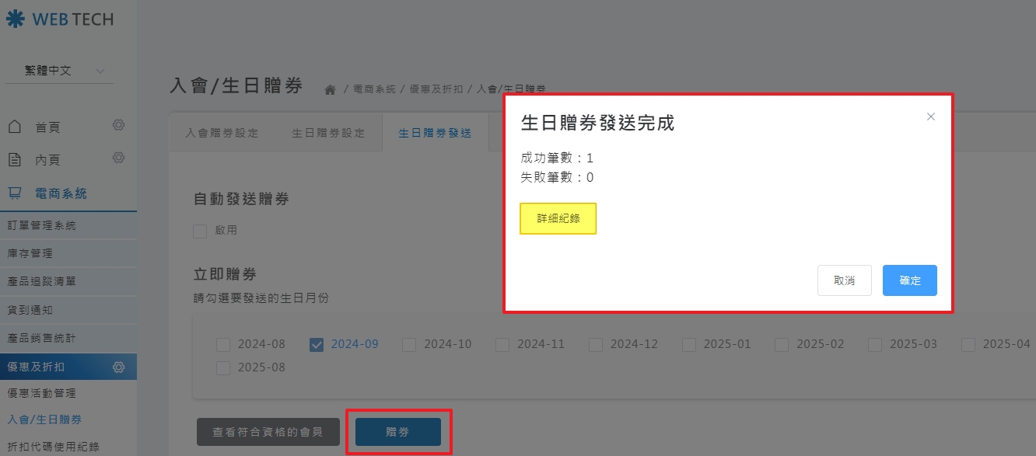
Task: Switch to 生日贈券設定 tab
Action: pyautogui.click(x=328, y=133)
